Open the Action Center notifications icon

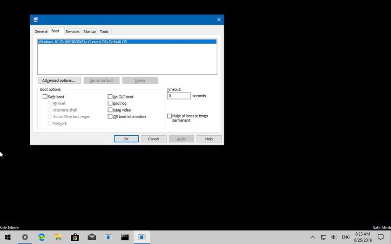click(381, 237)
